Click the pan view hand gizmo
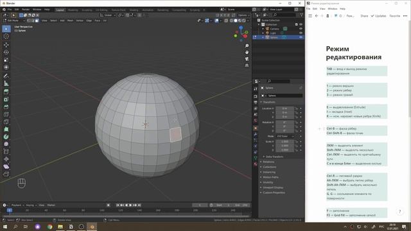 (247, 53)
